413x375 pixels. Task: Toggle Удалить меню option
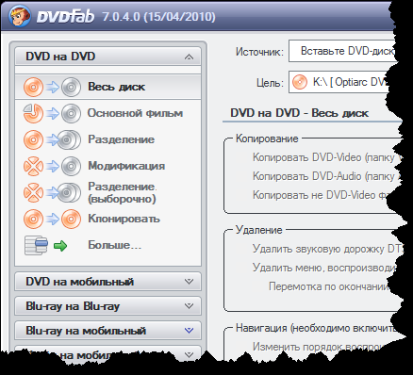[x=324, y=268]
